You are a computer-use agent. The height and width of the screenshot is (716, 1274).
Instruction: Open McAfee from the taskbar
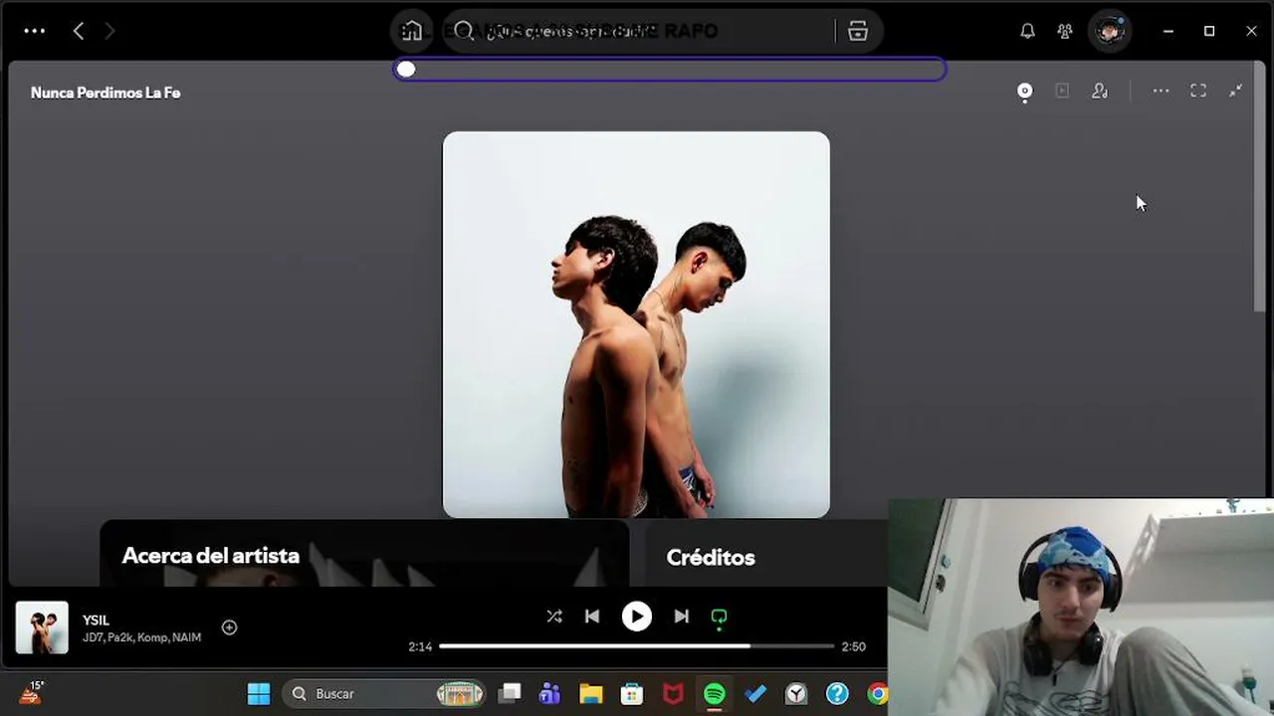[674, 693]
